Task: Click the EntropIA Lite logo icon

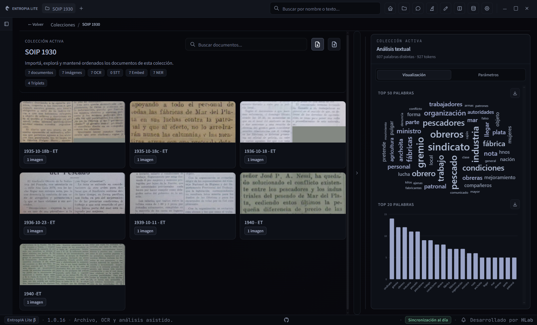Action: pos(8,9)
